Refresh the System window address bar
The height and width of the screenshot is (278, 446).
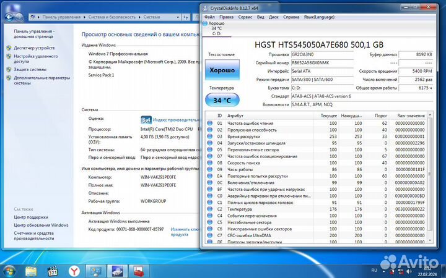(186, 17)
